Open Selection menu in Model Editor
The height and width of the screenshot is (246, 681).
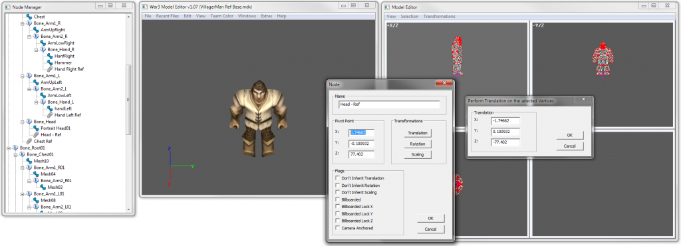[x=409, y=16]
